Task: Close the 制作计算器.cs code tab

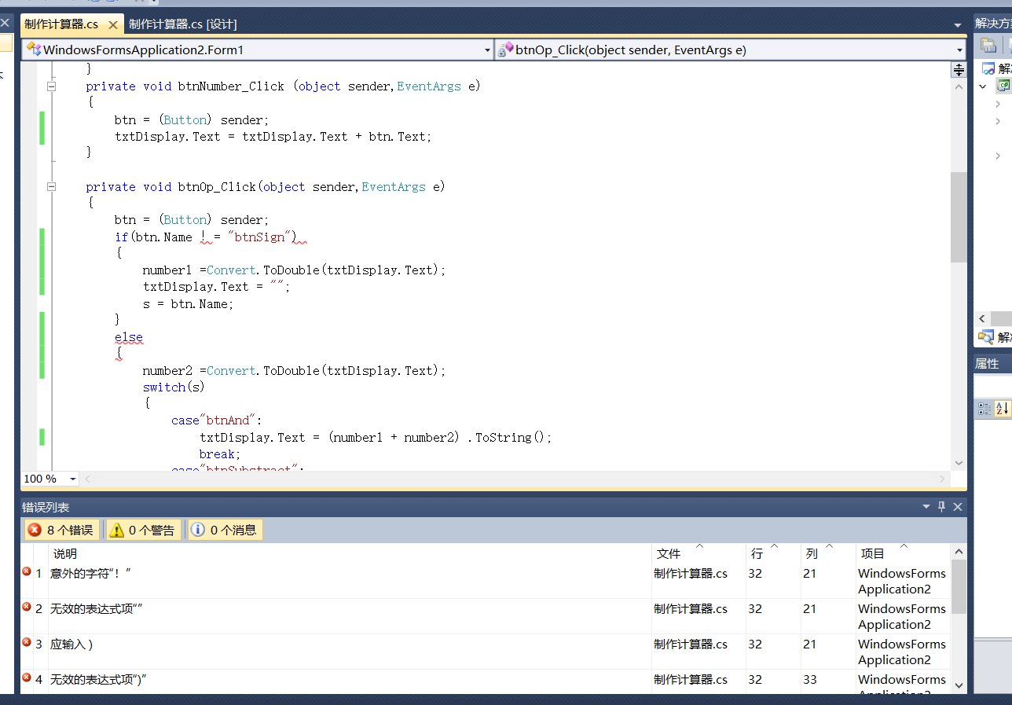Action: point(112,25)
